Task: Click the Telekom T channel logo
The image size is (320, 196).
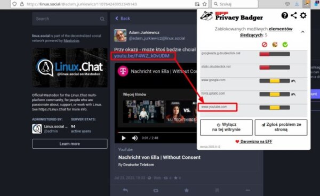Action: pos(123,71)
